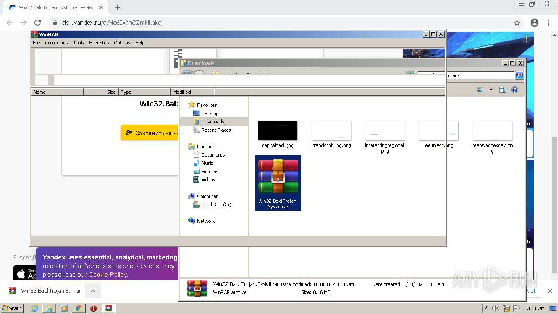Open Chrome three-dot menu
The width and height of the screenshot is (558, 314).
pyautogui.click(x=549, y=23)
